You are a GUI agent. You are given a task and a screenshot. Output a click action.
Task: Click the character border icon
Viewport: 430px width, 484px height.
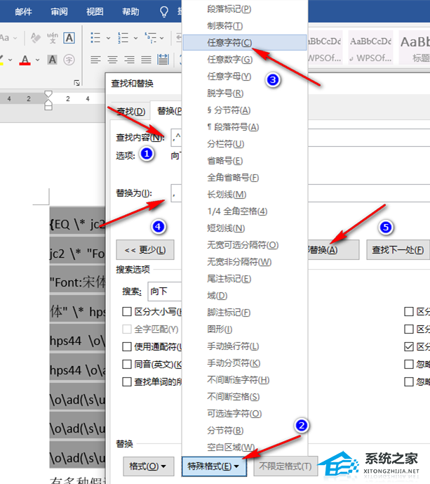tap(69, 39)
